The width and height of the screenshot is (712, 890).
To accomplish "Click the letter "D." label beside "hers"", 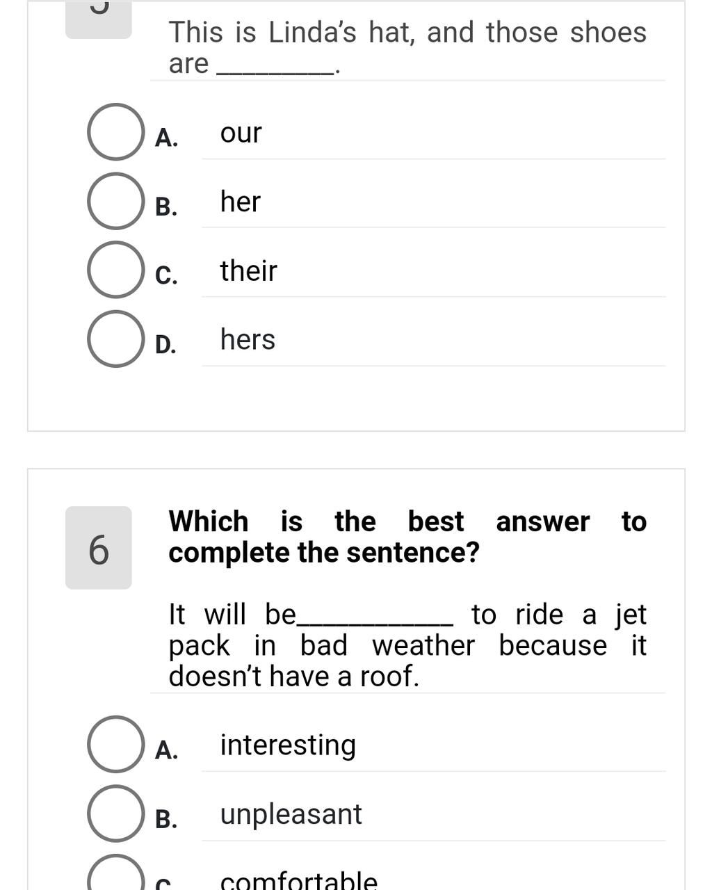I will click(165, 344).
